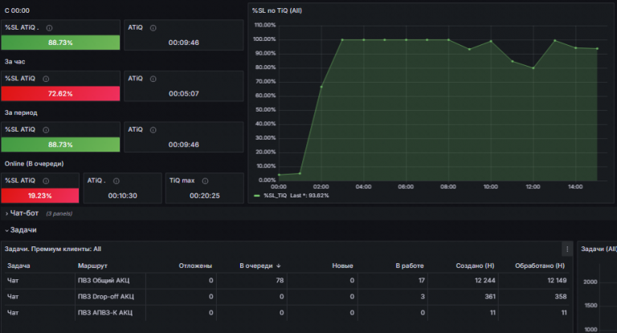Viewport: 617px width, 333px height.
Task: Open three-dot menu of Премиум клиенты panel
Action: click(567, 250)
